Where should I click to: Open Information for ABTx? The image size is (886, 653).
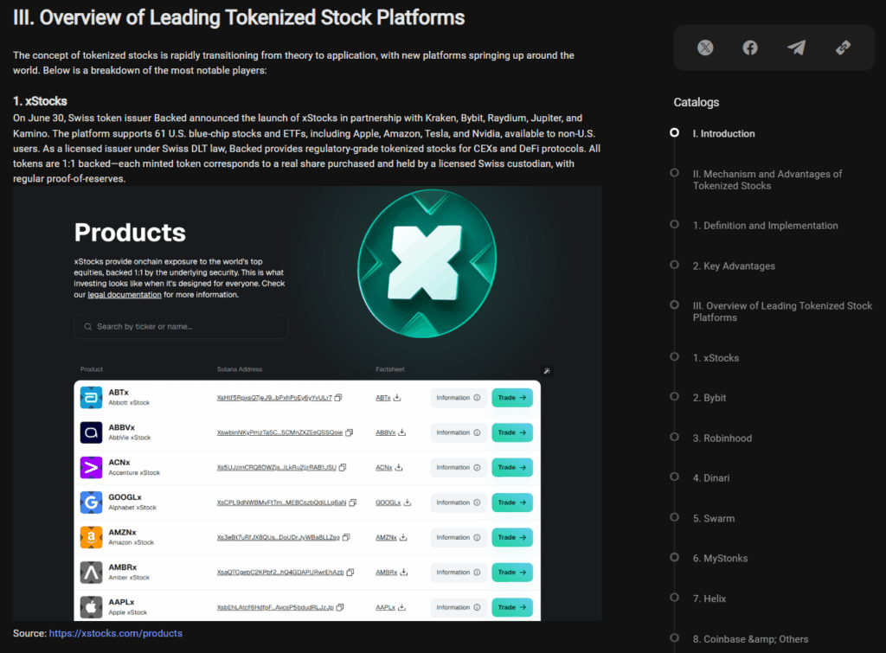[459, 398]
